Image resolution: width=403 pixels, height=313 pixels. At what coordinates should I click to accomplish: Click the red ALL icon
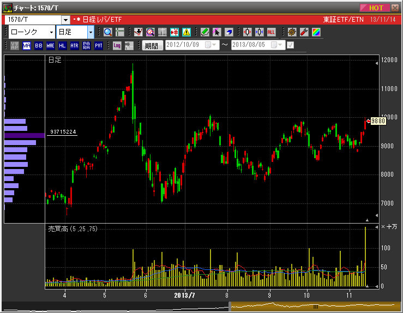pos(272,32)
